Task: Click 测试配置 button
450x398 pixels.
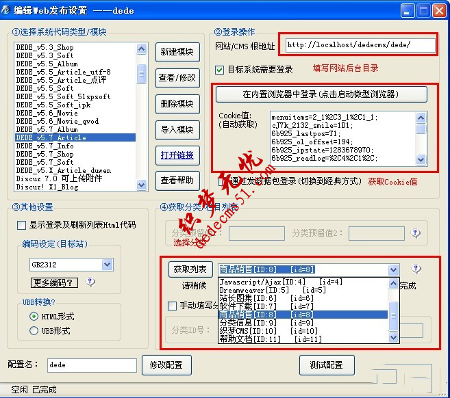Action: tap(327, 365)
